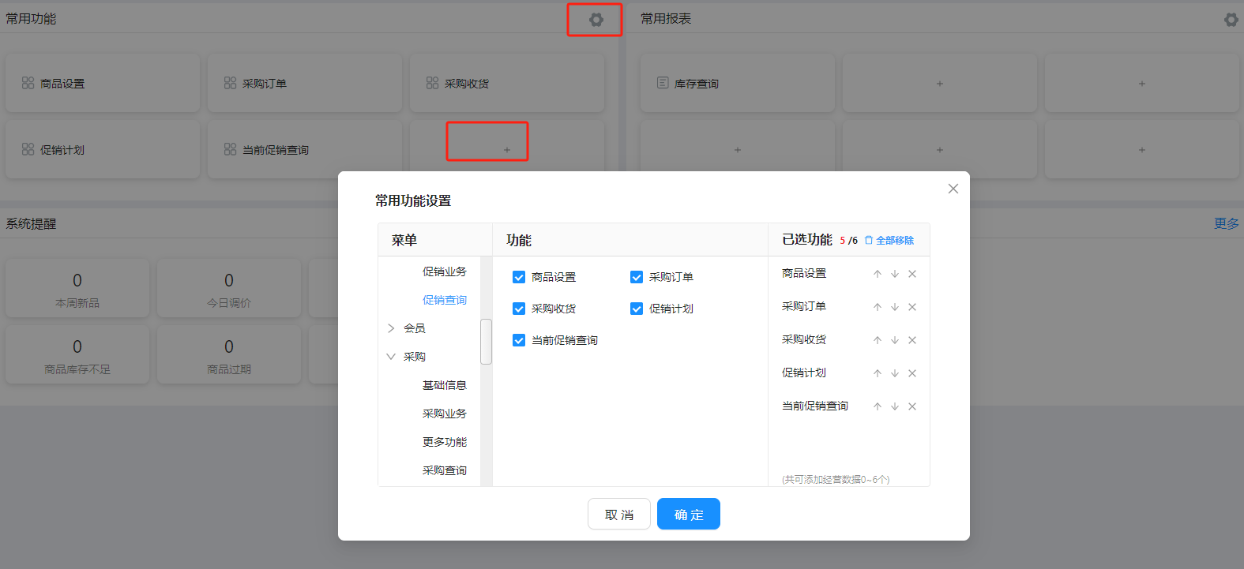This screenshot has height=569, width=1244.
Task: Move 促销计划 up in selected list
Action: click(x=878, y=373)
